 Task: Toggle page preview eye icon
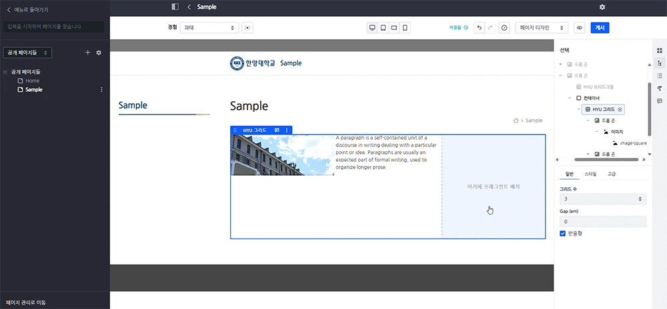579,28
